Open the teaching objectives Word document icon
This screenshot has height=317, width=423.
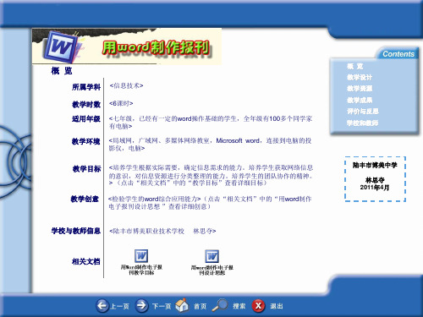(x=141, y=256)
